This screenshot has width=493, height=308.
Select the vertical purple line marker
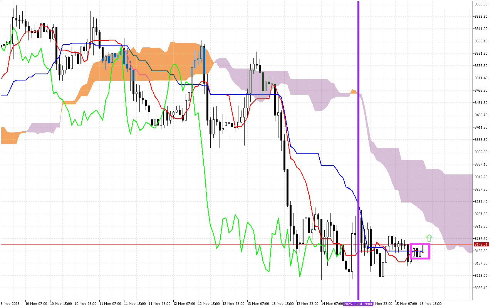[x=358, y=154]
